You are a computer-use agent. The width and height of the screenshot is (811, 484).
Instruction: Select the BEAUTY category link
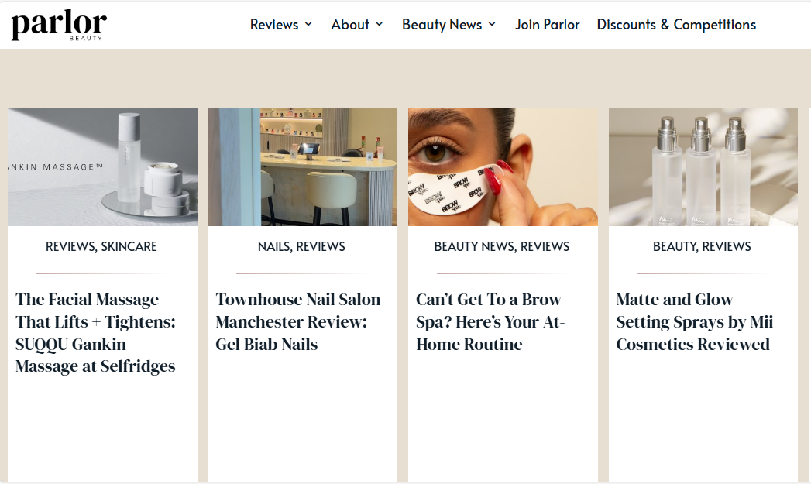pyautogui.click(x=675, y=247)
